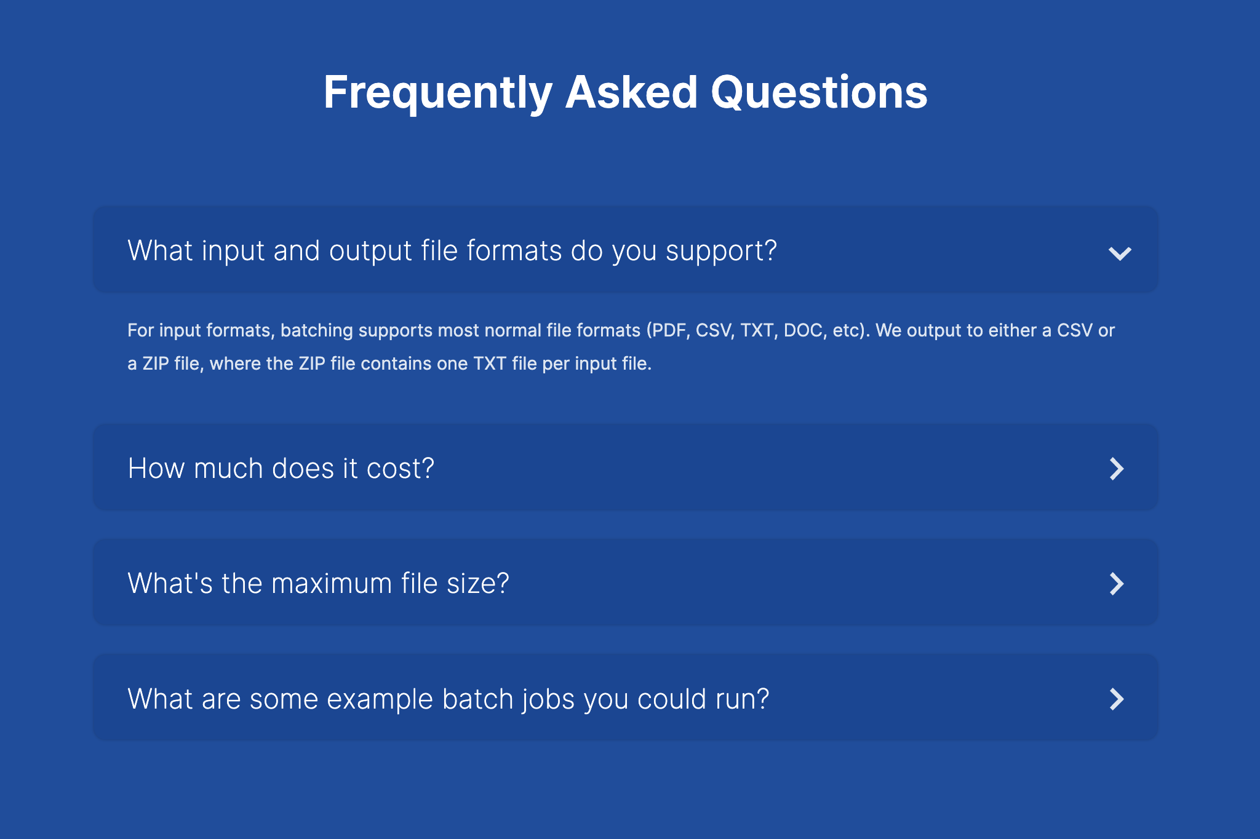This screenshot has height=839, width=1260.
Task: Expand "What's the maximum file size?" accordion
Action: [625, 583]
